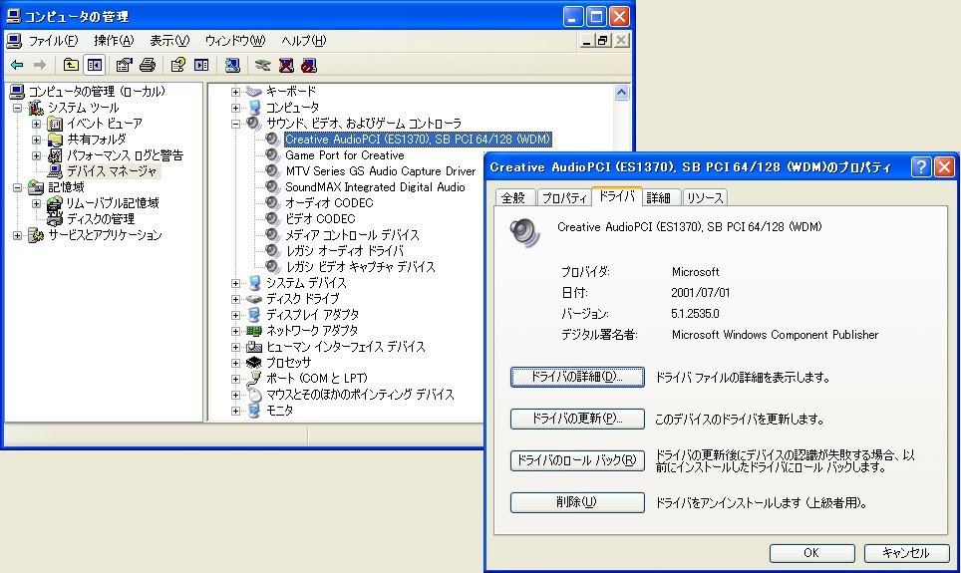Screen dimensions: 961x573
Task: Click the ディスプレイ アダプタ icon
Action: [x=254, y=314]
